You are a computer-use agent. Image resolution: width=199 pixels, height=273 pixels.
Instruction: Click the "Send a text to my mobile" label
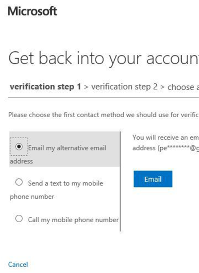(65, 183)
